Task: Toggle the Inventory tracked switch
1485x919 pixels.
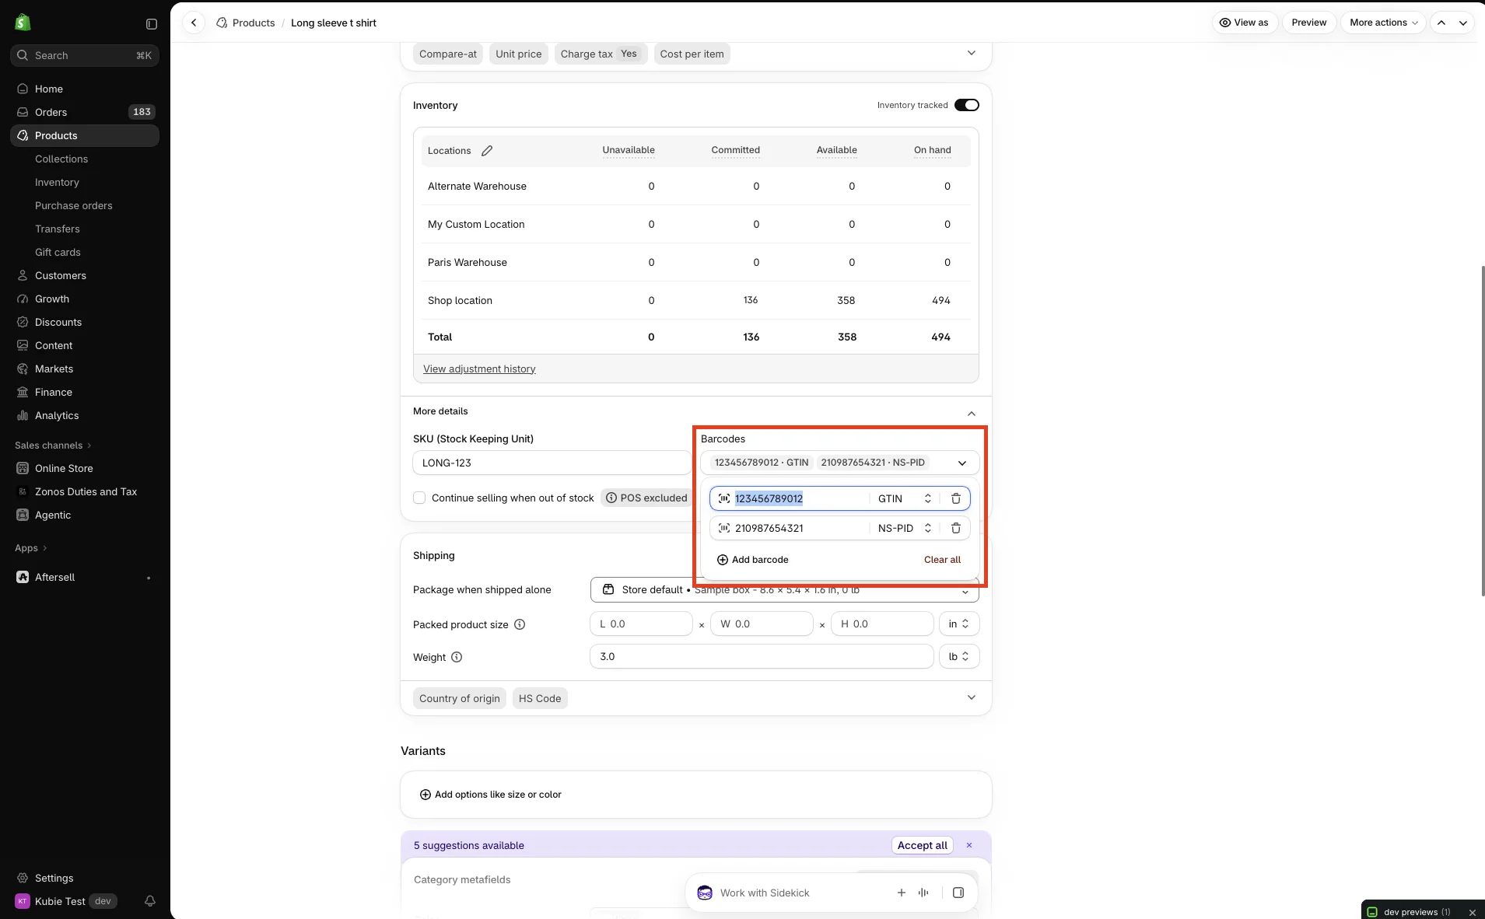Action: (967, 105)
